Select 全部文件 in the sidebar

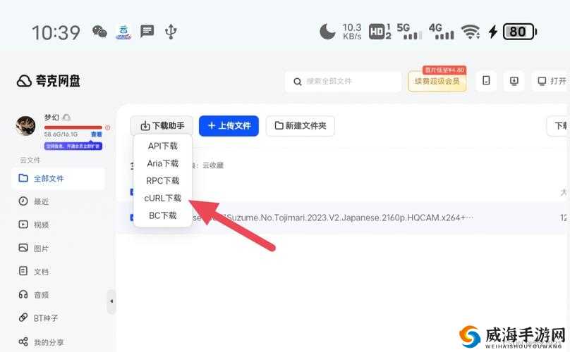(58, 179)
